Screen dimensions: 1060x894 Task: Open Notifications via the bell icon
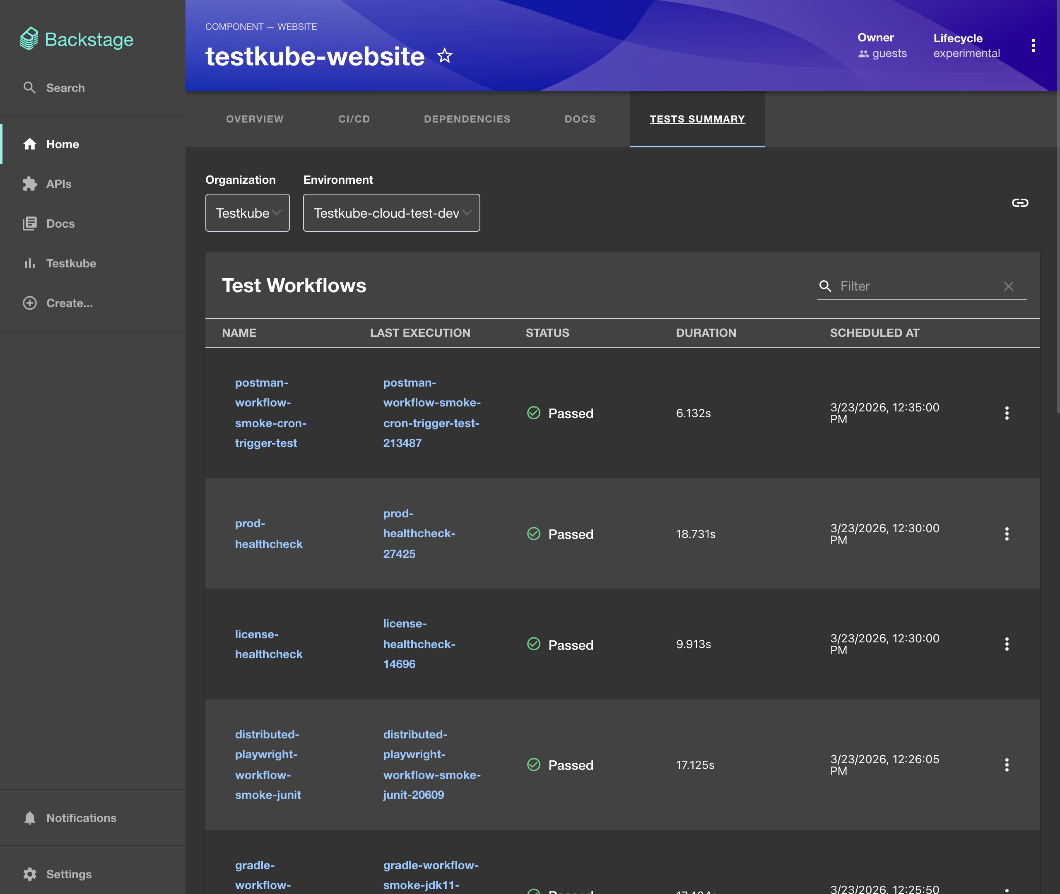click(x=30, y=817)
